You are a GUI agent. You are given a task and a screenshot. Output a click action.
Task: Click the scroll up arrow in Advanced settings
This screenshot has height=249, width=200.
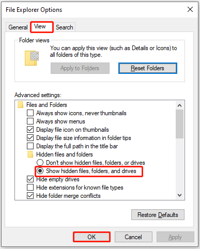(x=179, y=105)
